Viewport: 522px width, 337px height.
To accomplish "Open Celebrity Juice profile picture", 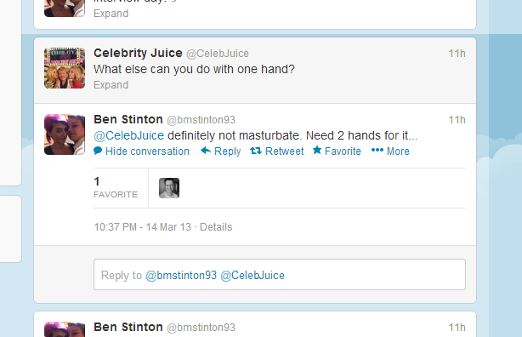I will (65, 68).
